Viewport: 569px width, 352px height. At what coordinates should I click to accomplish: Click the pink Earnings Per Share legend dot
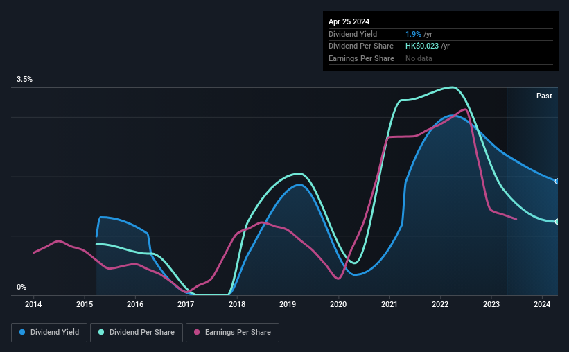pyautogui.click(x=197, y=332)
